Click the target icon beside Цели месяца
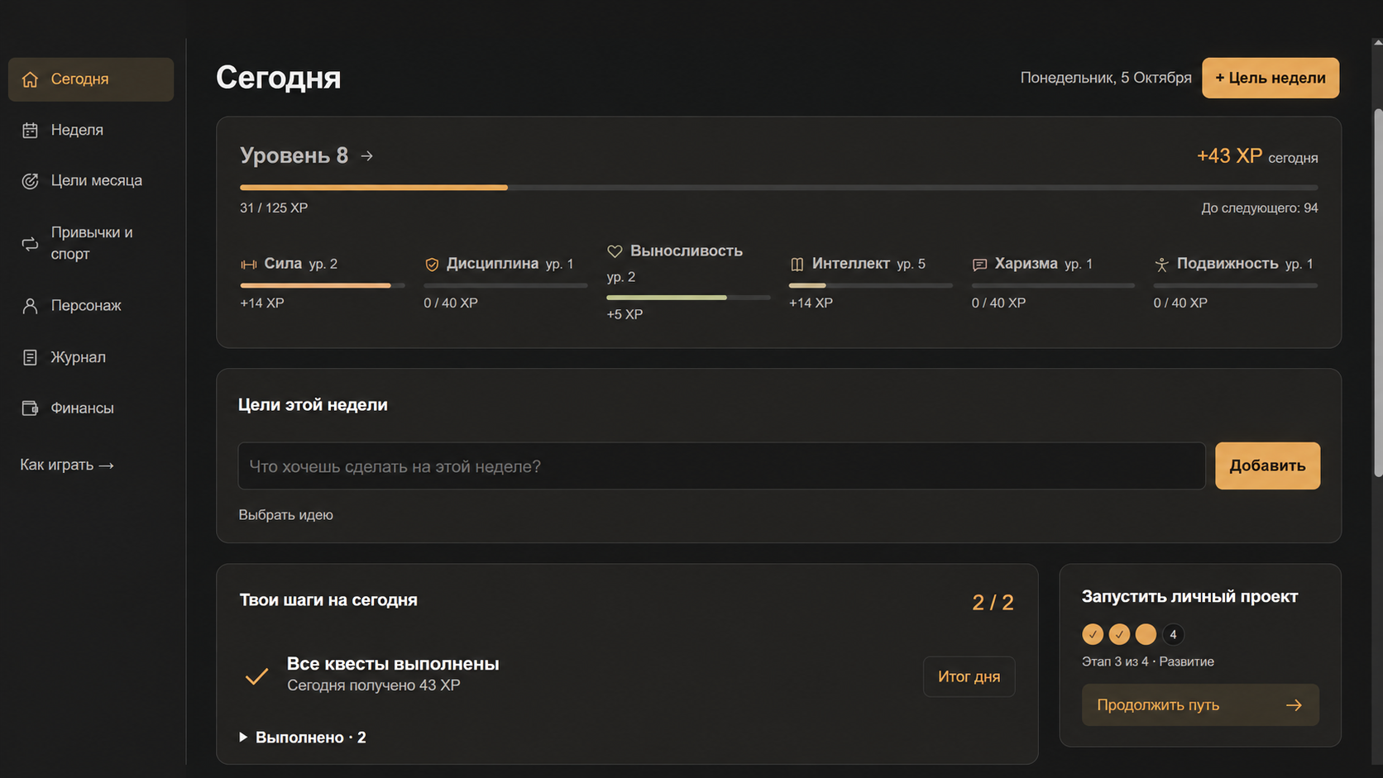The width and height of the screenshot is (1383, 778). click(x=30, y=181)
